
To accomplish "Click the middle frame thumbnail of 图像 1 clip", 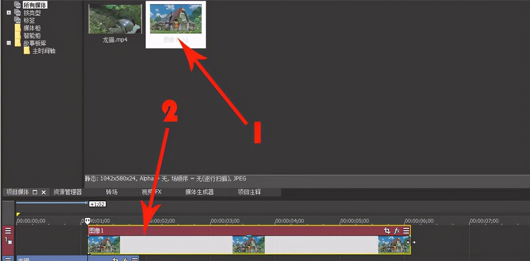I will pos(249,245).
